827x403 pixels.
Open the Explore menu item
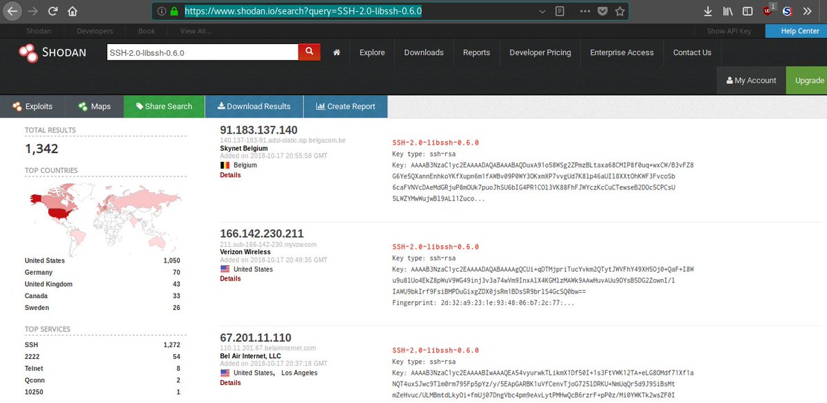(372, 52)
